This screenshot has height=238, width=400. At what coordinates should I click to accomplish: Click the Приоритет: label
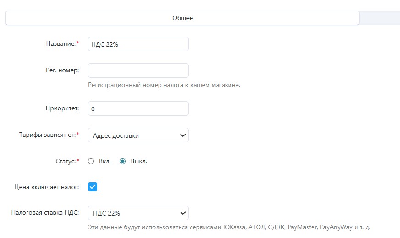(x=62, y=108)
